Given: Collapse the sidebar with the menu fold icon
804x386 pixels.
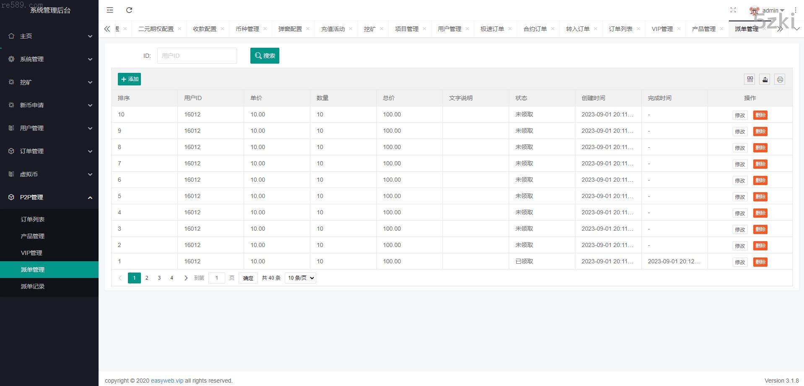Looking at the screenshot, I should click(x=110, y=10).
